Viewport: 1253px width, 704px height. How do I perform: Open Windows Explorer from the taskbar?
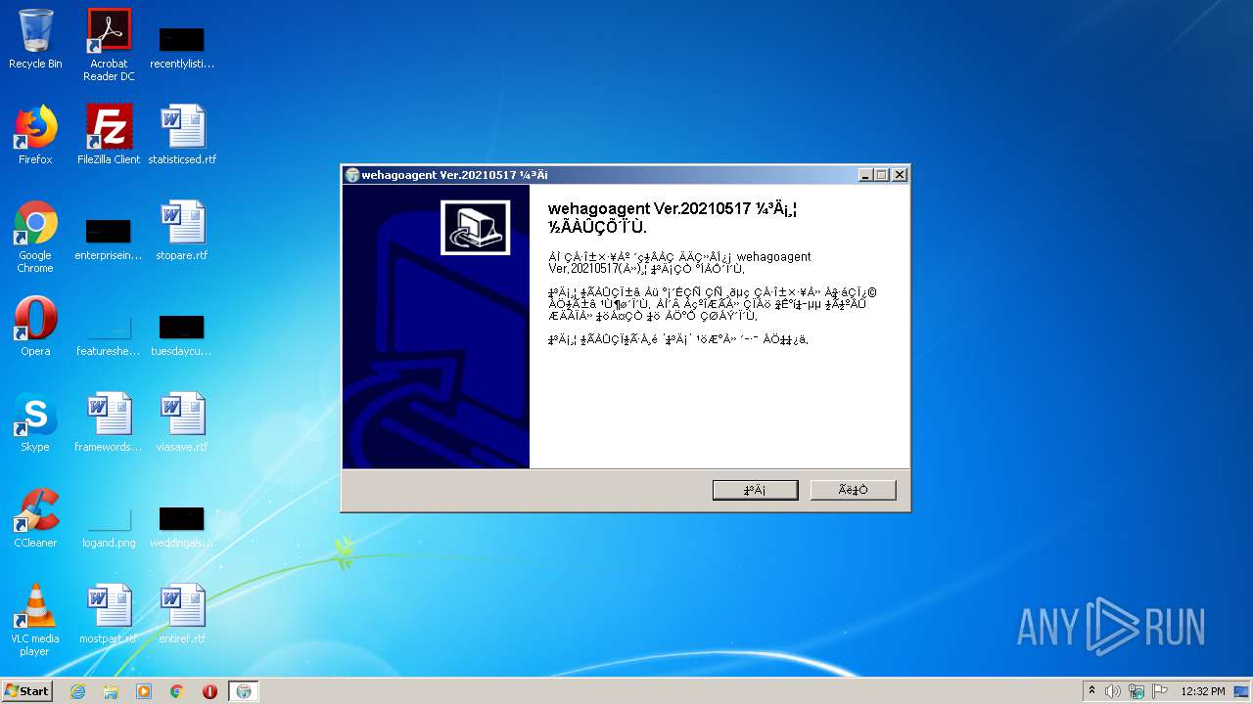(x=111, y=691)
